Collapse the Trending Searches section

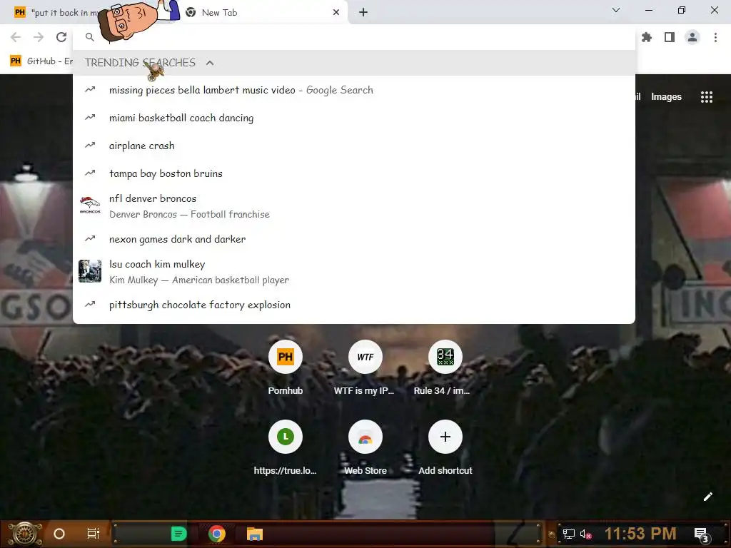tap(210, 63)
